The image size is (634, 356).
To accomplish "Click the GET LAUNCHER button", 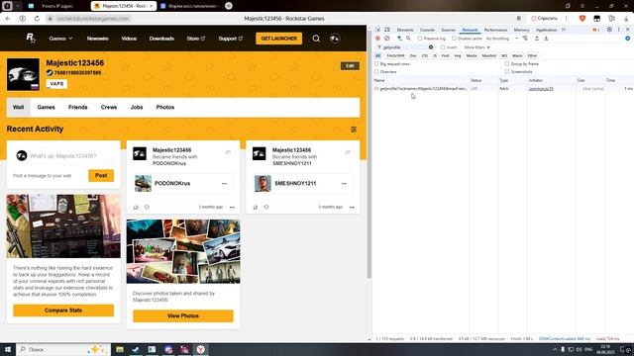I will click(278, 39).
